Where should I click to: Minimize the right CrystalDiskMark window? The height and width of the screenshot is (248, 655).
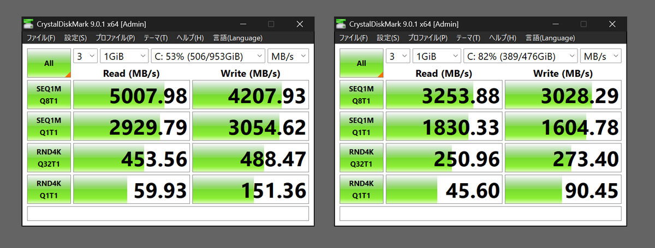555,24
